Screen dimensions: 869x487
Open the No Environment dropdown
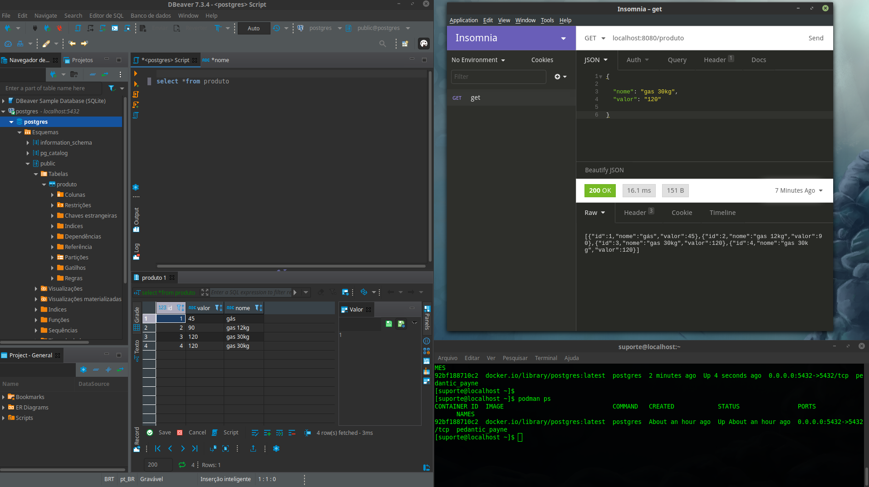pyautogui.click(x=478, y=60)
